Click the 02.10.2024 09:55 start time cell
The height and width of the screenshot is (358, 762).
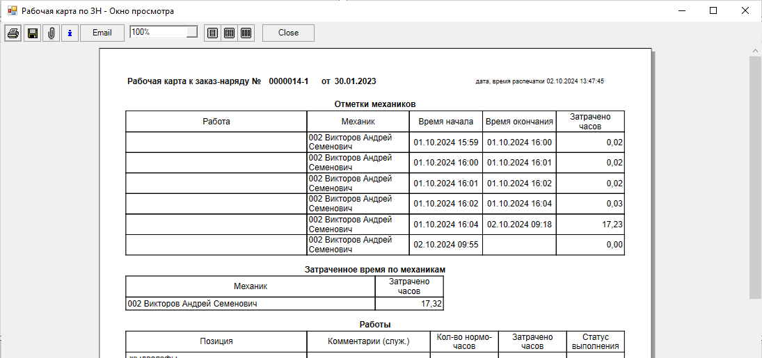click(446, 245)
